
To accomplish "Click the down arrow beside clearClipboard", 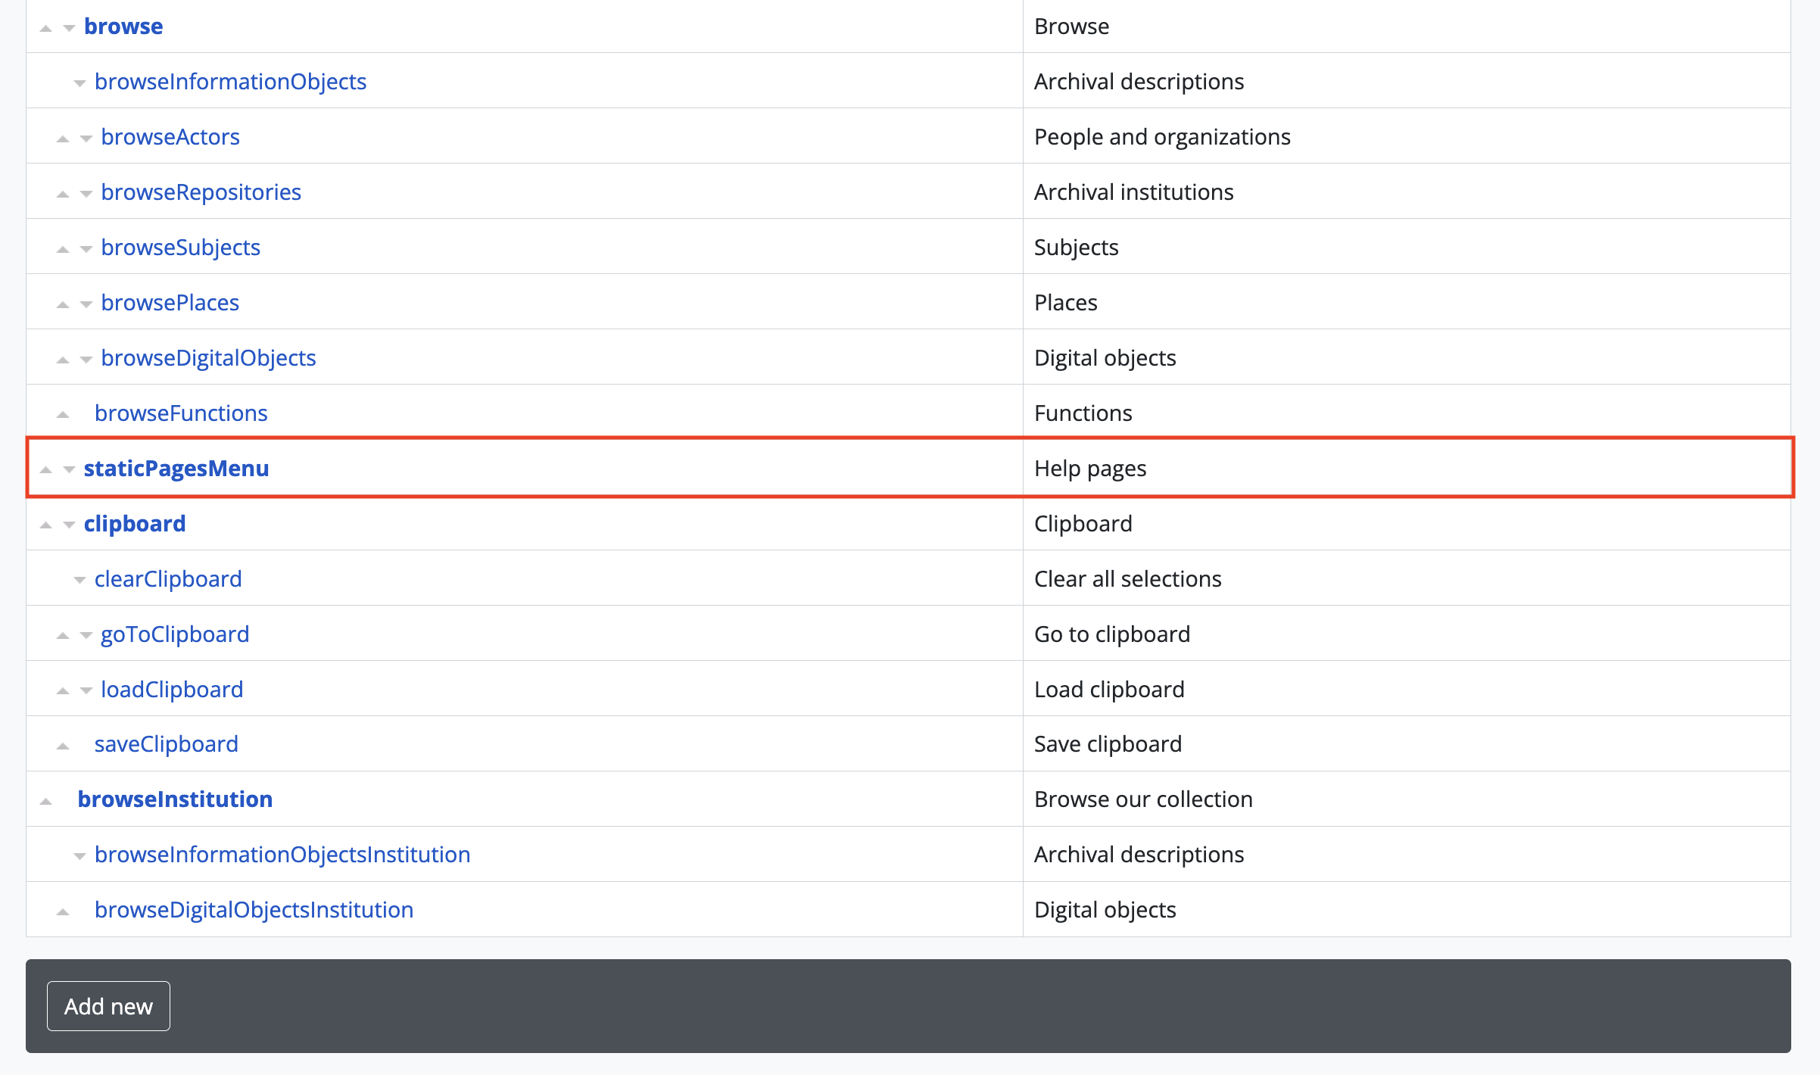I will tap(79, 581).
